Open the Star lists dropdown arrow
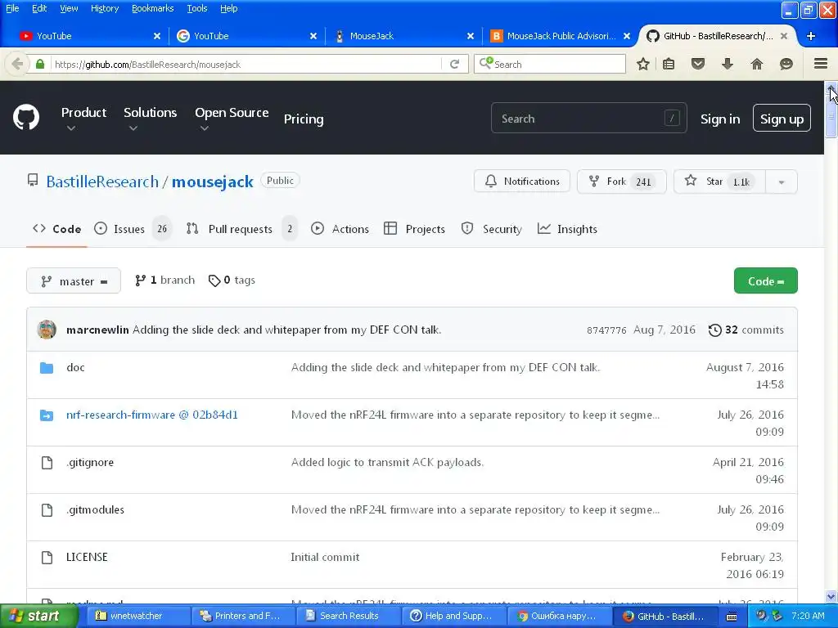838x628 pixels. 782,182
